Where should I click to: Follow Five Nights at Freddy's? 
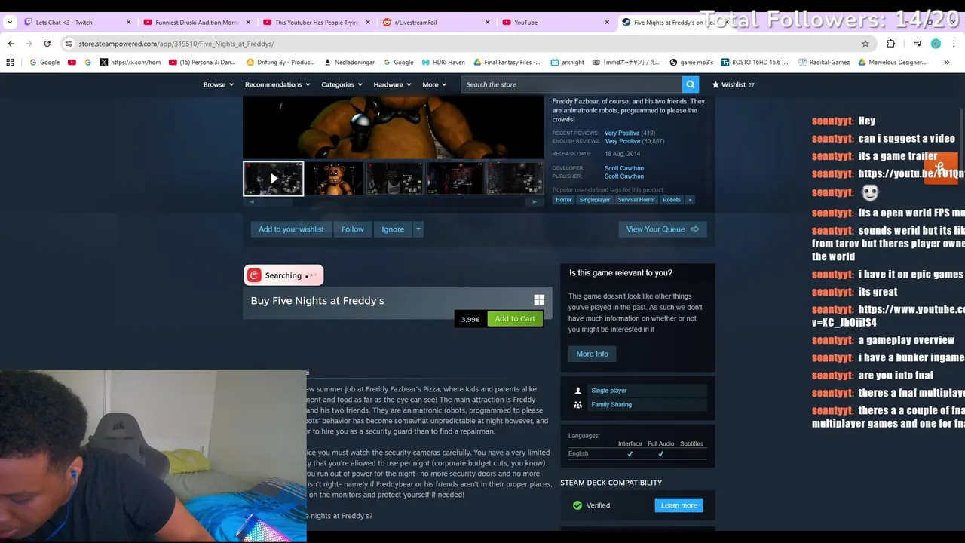(x=352, y=229)
